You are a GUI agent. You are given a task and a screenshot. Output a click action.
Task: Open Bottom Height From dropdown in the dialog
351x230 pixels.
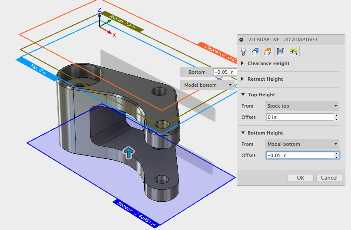pyautogui.click(x=302, y=144)
